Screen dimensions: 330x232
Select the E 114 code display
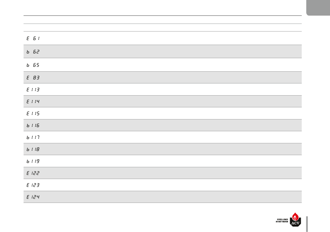tap(33, 101)
